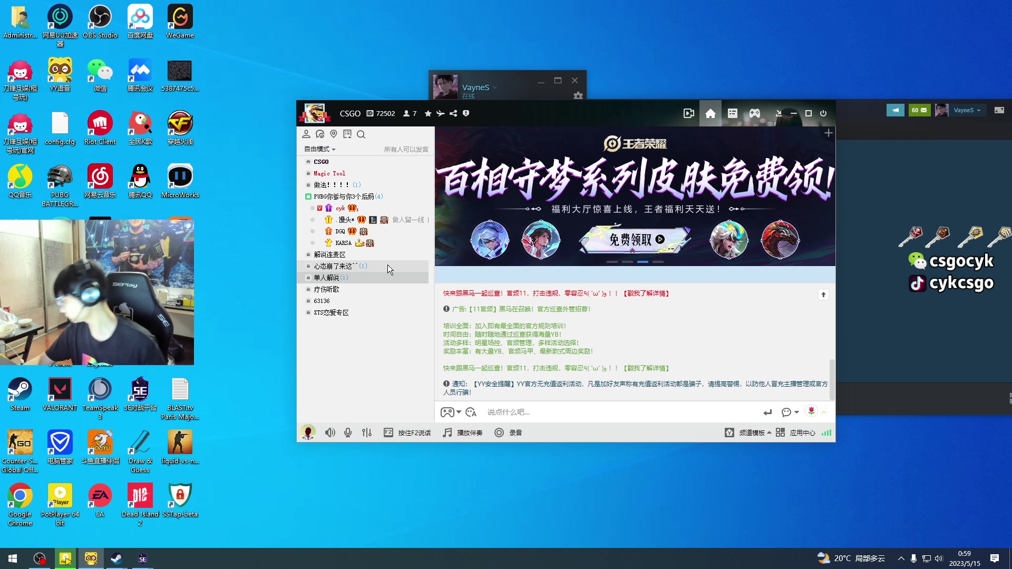Click the Steam announcements megaphone button
The height and width of the screenshot is (569, 1012).
pyautogui.click(x=895, y=110)
